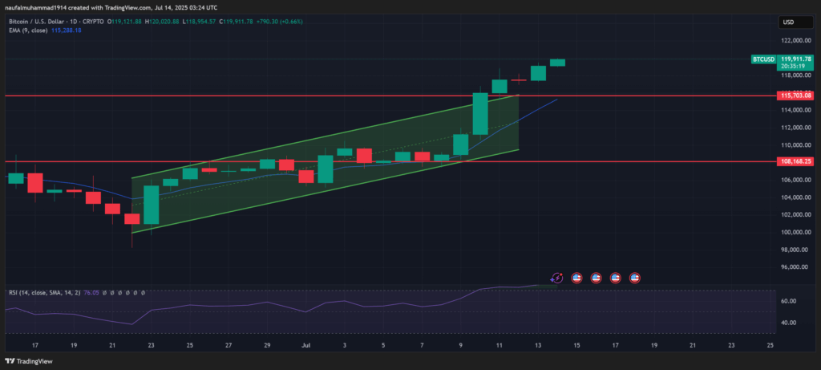Click the BTCUSD symbol price label
This screenshot has width=821, height=370.
(x=762, y=59)
